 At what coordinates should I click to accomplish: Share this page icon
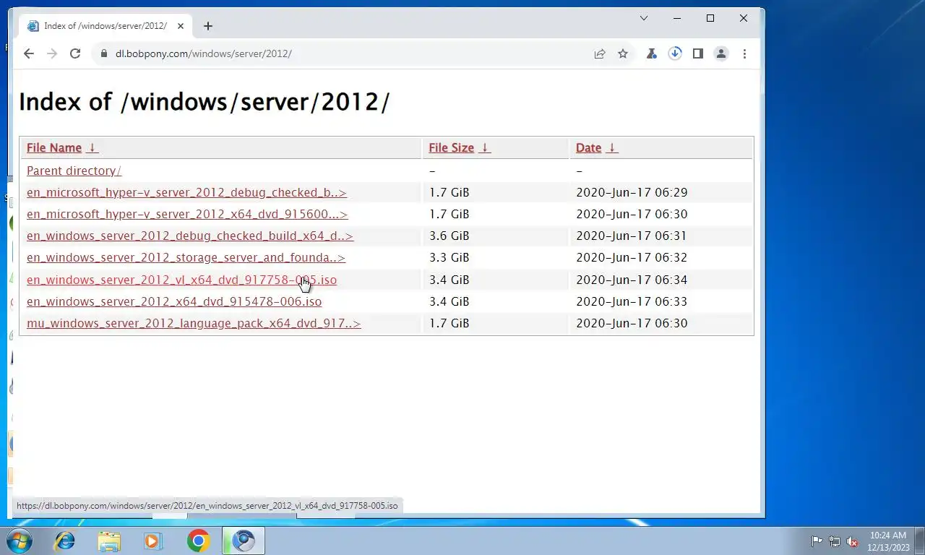click(x=600, y=53)
